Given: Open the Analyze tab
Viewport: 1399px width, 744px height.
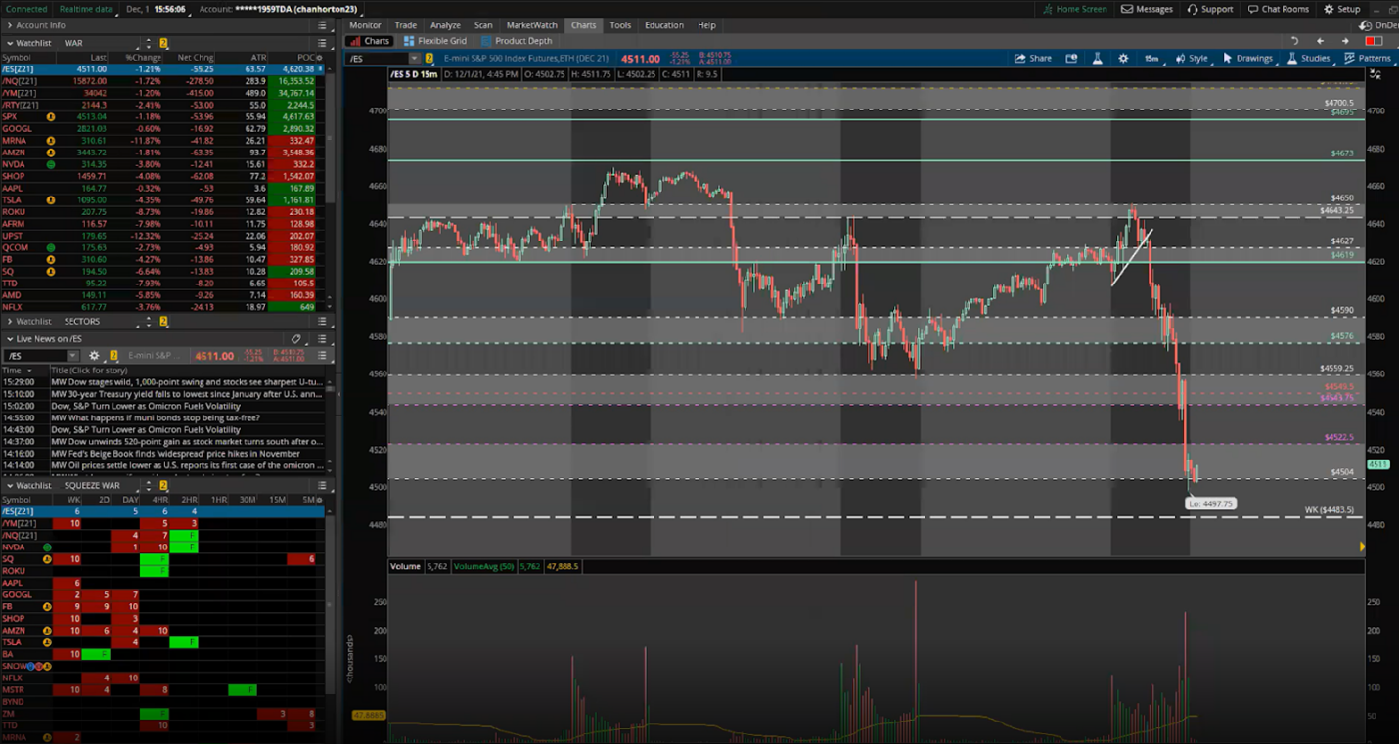Looking at the screenshot, I should [445, 25].
